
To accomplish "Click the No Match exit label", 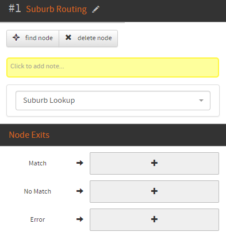I will pos(37,191).
